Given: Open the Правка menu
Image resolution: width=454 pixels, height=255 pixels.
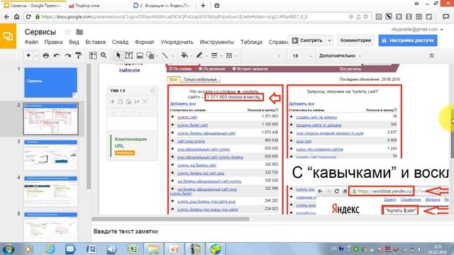Looking at the screenshot, I should (x=54, y=42).
